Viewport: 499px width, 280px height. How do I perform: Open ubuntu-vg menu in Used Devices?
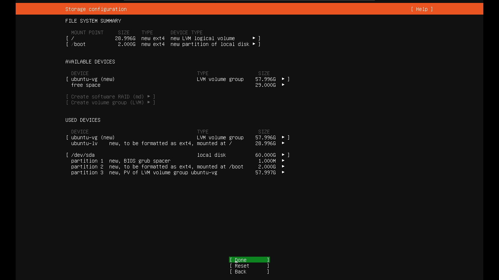point(283,137)
